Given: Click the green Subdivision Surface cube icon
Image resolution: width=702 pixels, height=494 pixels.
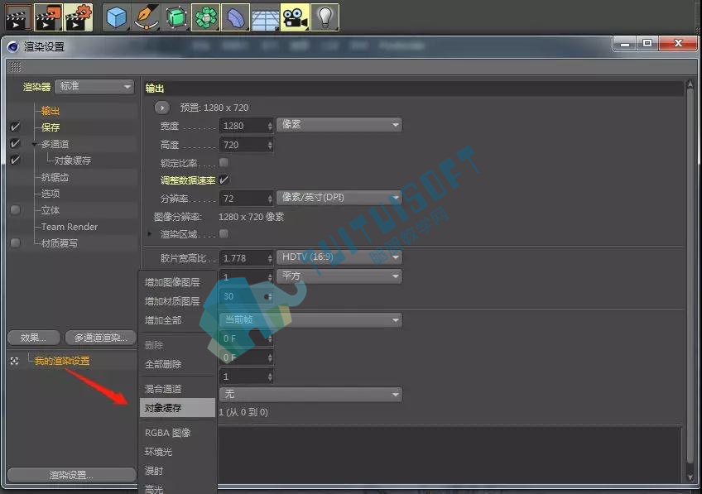Looking at the screenshot, I should tap(176, 17).
